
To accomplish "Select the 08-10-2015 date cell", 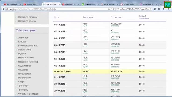I will coord(60,25).
